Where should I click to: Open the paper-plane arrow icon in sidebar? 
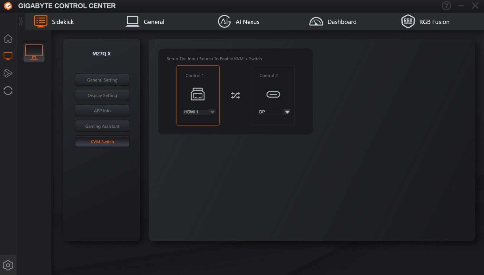pos(8,73)
